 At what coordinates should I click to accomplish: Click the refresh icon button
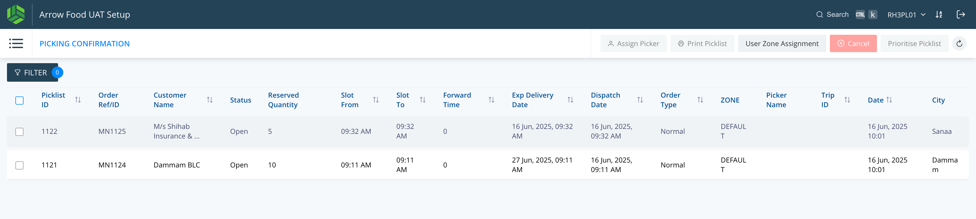959,43
